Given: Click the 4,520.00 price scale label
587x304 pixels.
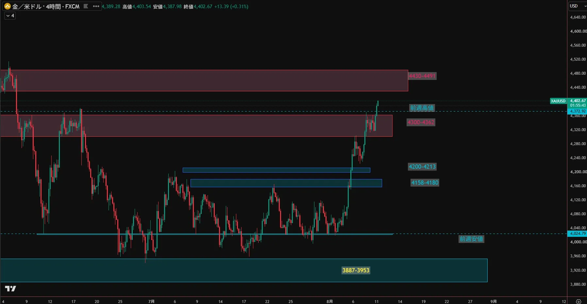Looking at the screenshot, I should pos(578,59).
